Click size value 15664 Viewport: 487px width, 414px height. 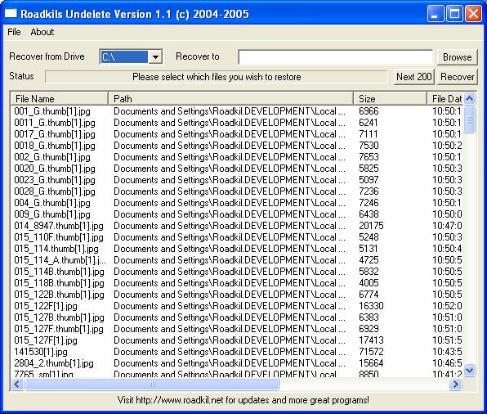(371, 363)
